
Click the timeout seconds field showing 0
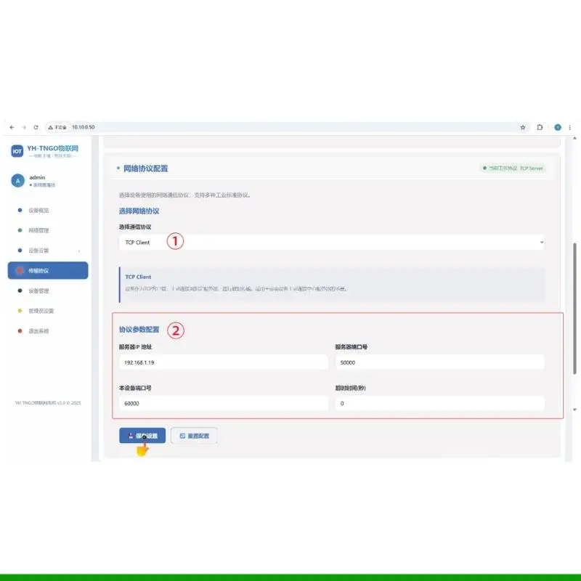440,403
